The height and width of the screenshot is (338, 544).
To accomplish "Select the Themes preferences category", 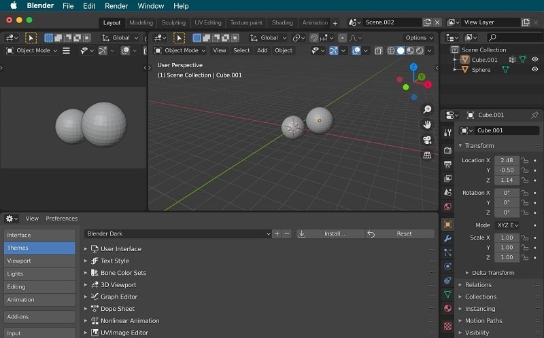I will coord(39,248).
